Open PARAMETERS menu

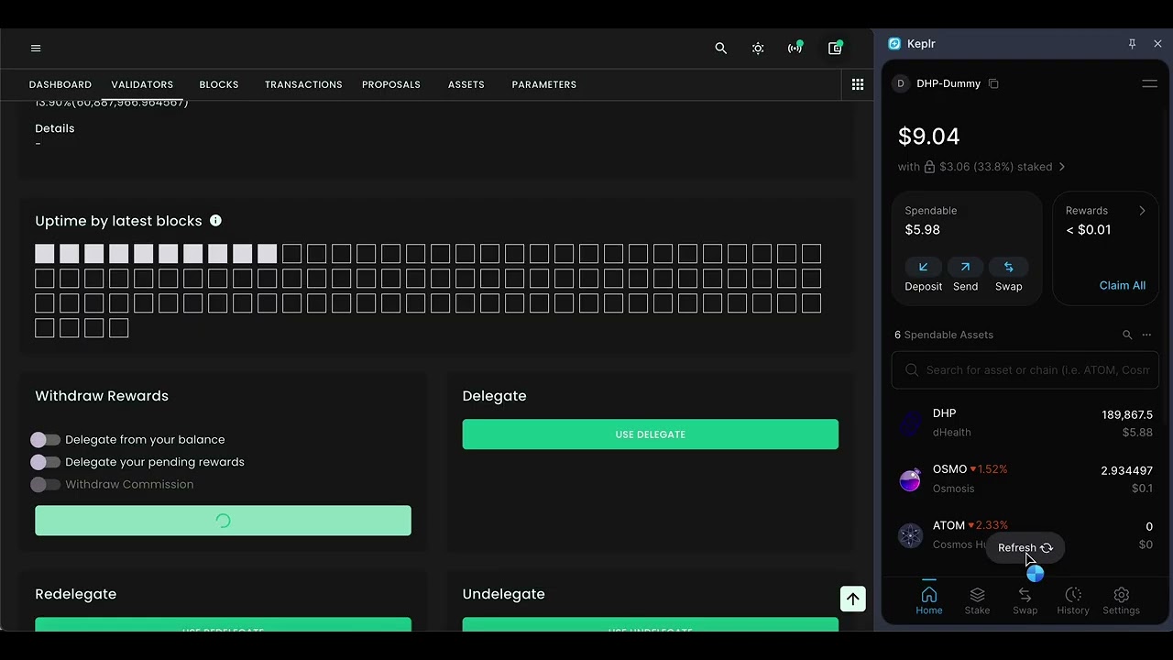544,84
